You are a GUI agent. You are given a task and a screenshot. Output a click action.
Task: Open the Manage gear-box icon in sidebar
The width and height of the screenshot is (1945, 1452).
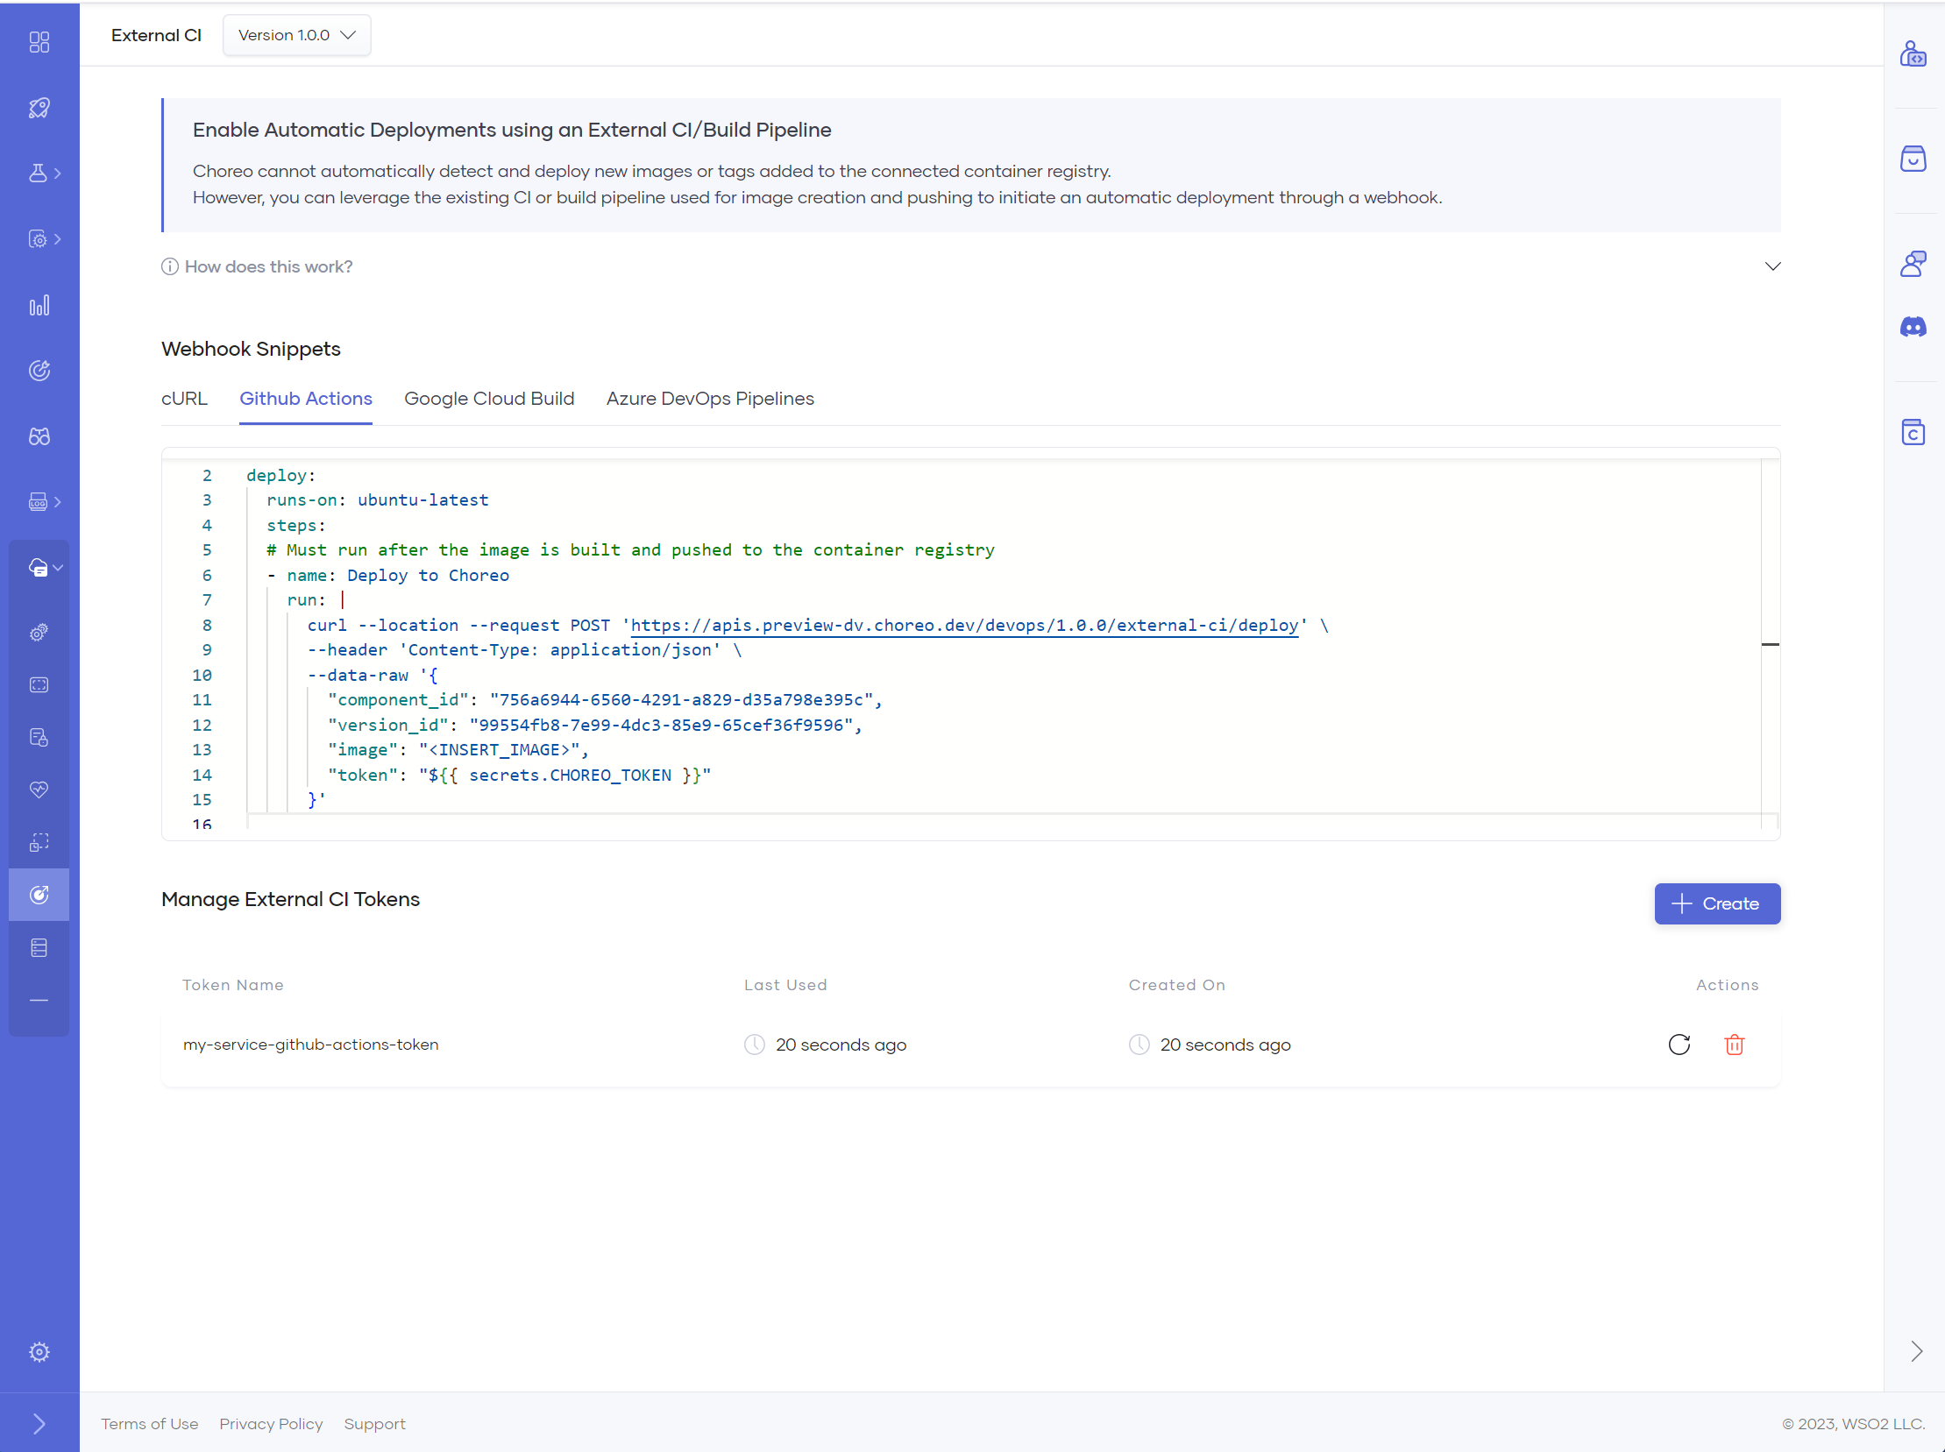click(38, 239)
